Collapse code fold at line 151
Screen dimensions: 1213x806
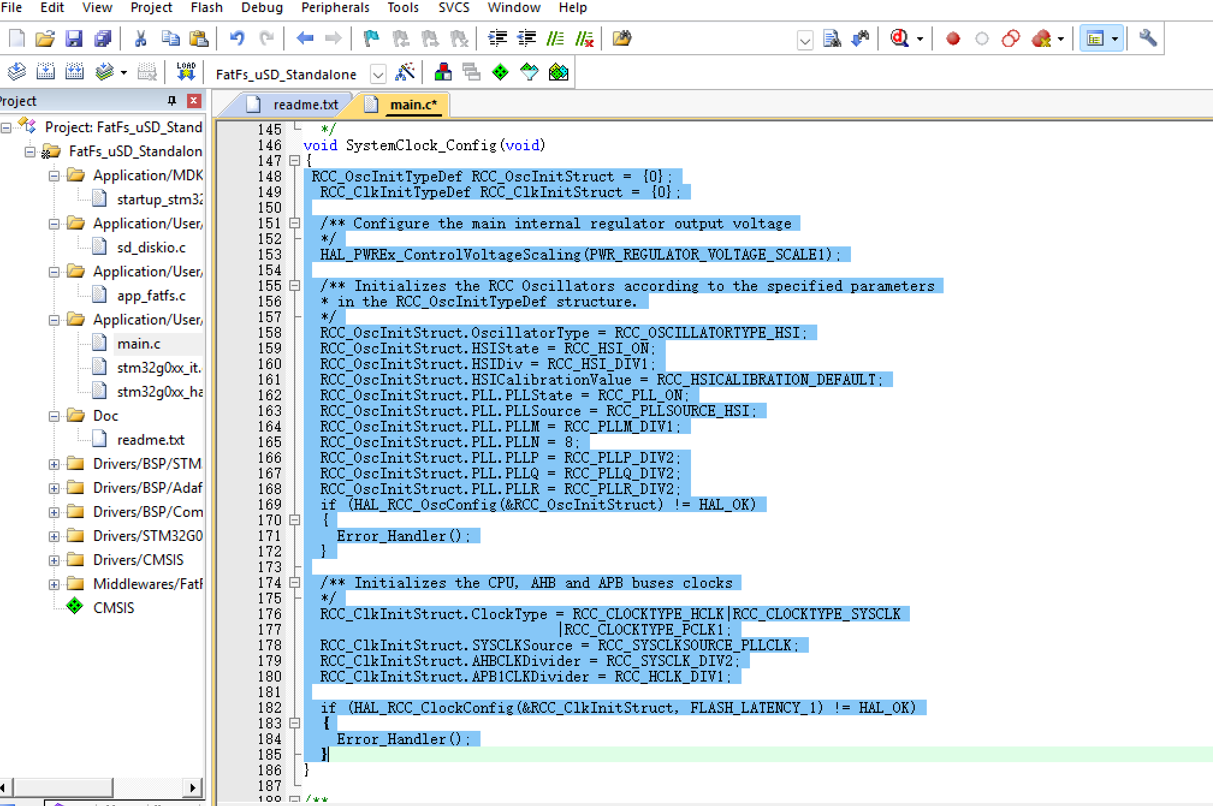(295, 223)
